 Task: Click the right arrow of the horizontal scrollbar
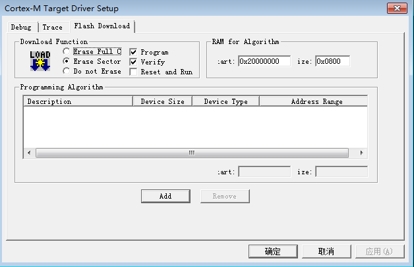click(x=361, y=153)
